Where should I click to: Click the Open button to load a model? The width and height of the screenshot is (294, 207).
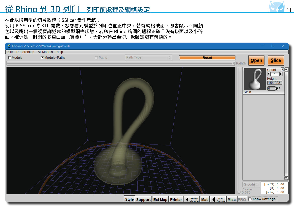(256, 60)
